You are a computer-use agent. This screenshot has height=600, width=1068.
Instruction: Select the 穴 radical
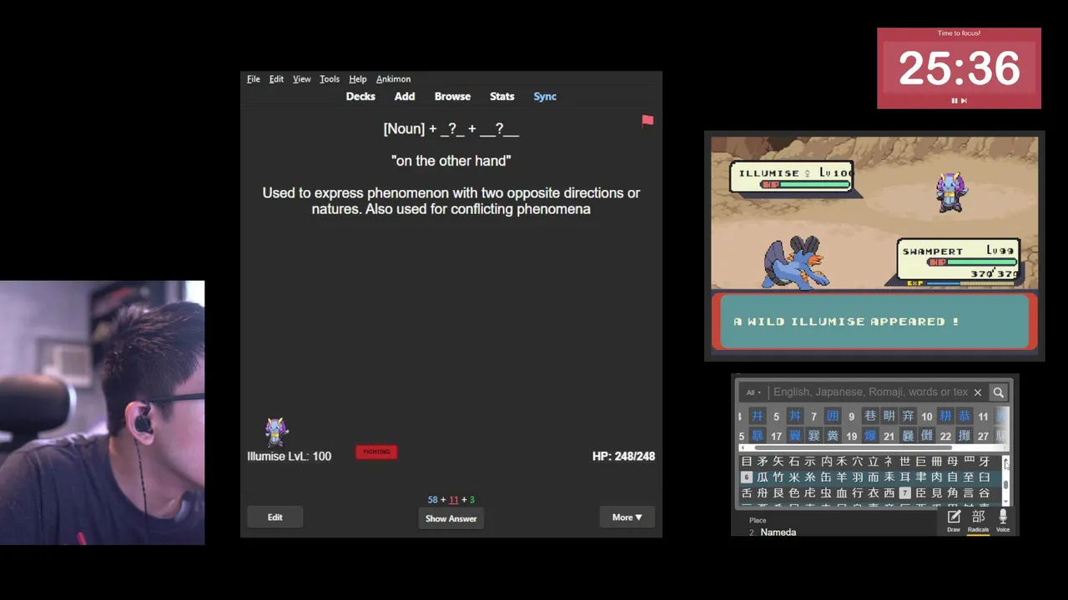point(858,461)
